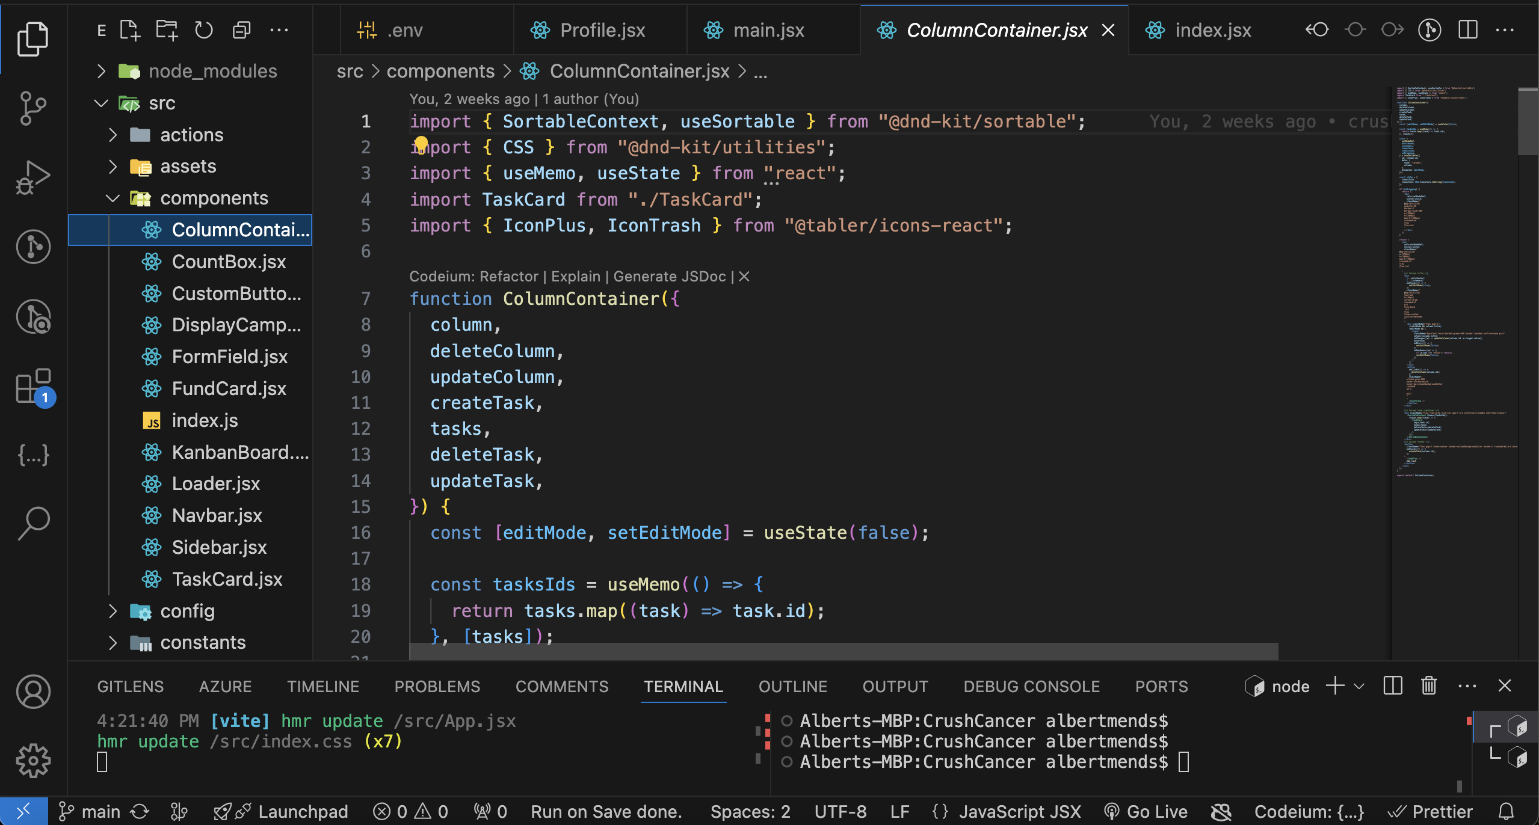Toggle Go Live server in status bar
The height and width of the screenshot is (825, 1539).
[1147, 812]
